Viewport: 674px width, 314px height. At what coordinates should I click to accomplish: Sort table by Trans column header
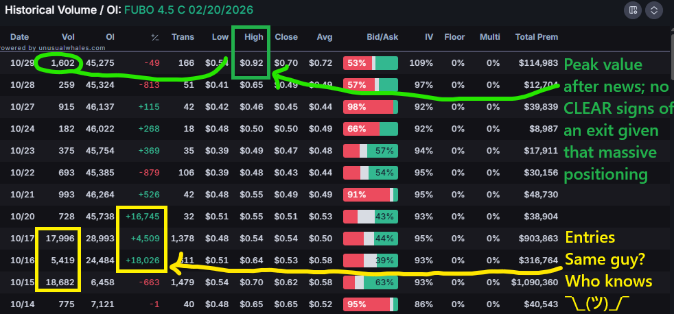point(183,37)
